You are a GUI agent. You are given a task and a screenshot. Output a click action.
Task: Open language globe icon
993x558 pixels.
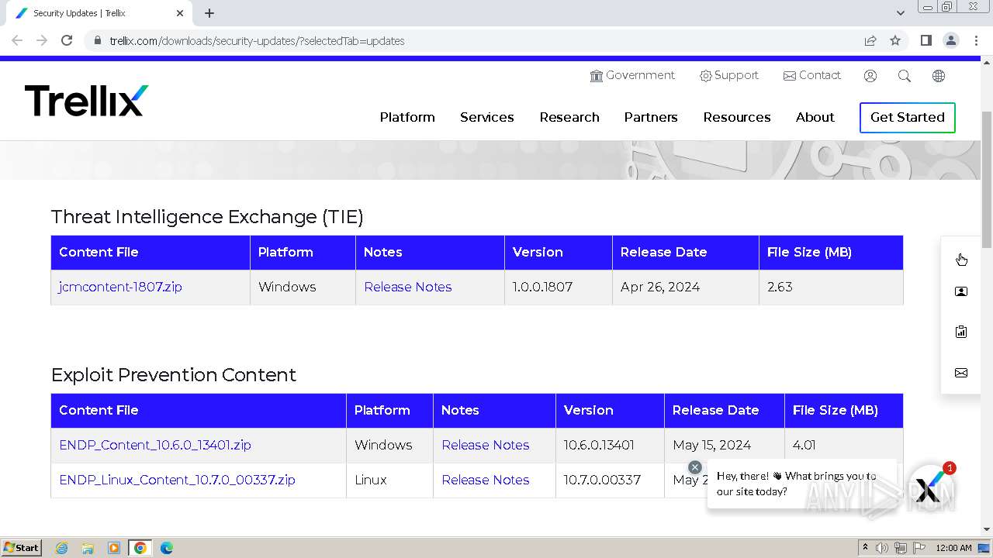[x=939, y=76]
